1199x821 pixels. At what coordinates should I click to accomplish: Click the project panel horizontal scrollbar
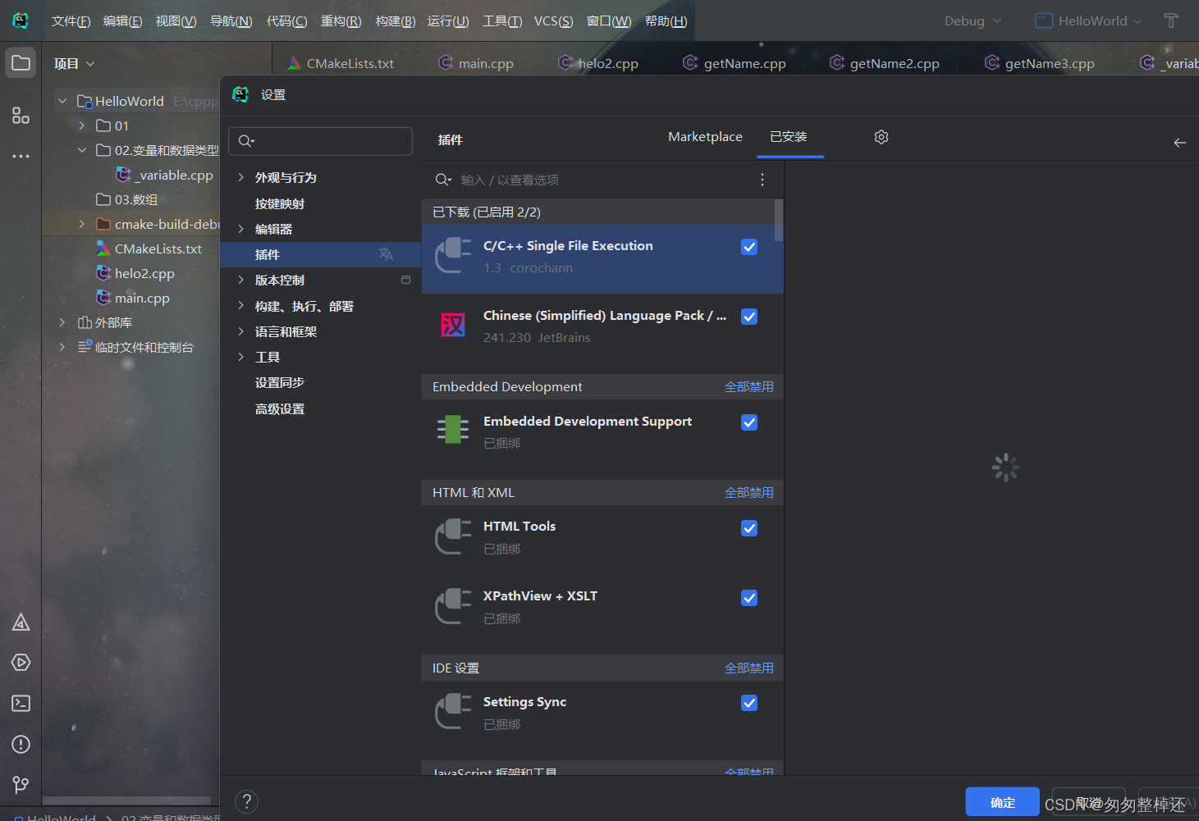(127, 800)
